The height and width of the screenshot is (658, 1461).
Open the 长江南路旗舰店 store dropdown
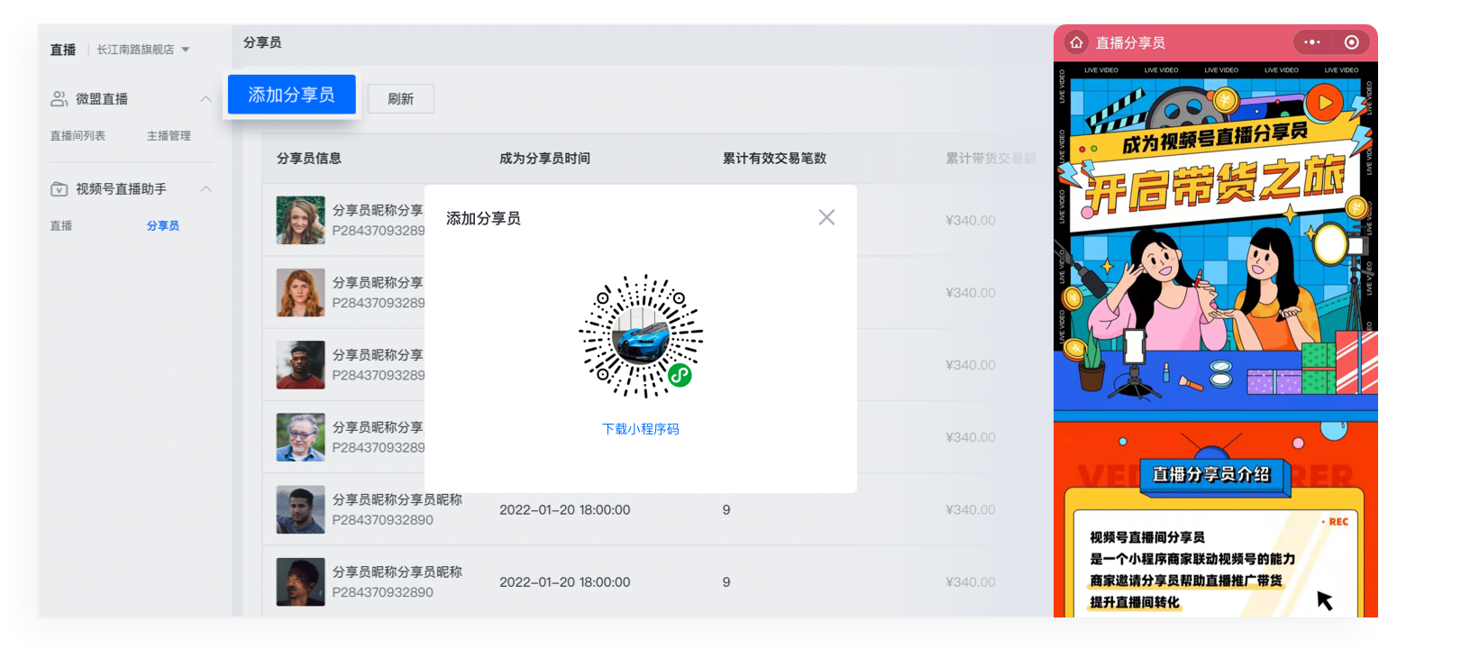142,50
